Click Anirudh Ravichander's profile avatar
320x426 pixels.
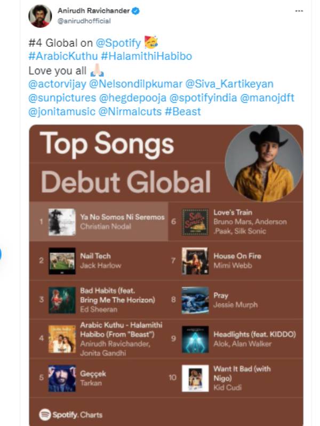pos(40,16)
